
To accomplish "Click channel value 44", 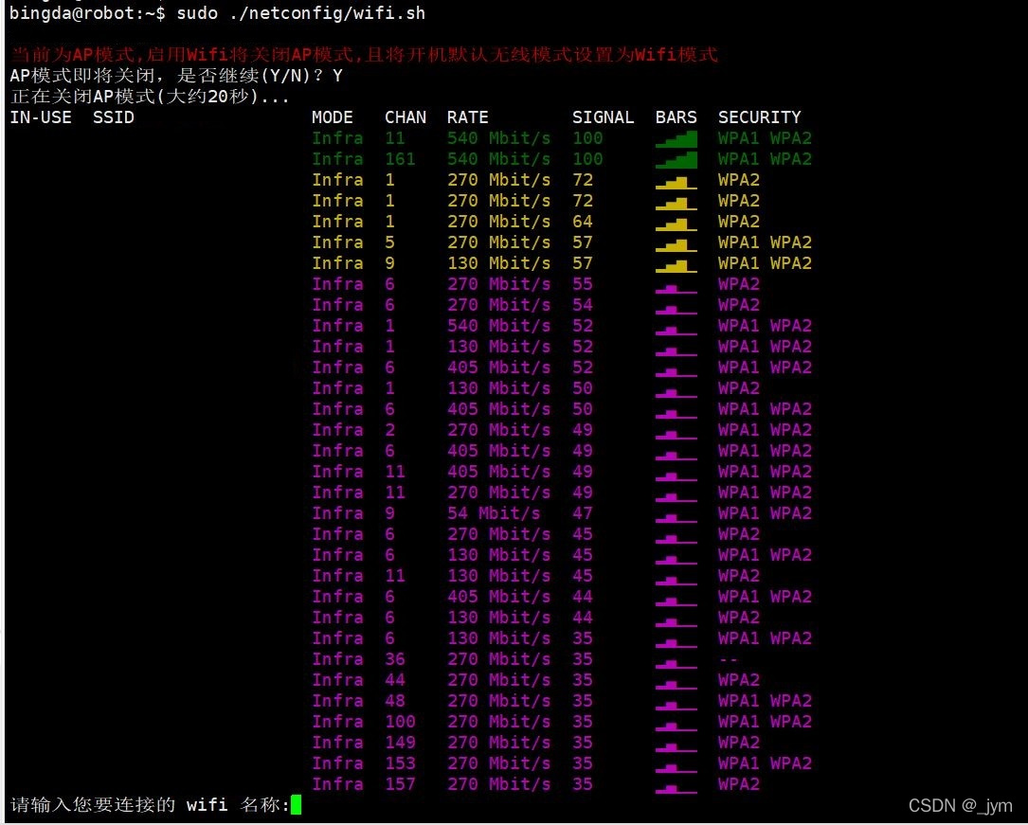I will pos(395,679).
